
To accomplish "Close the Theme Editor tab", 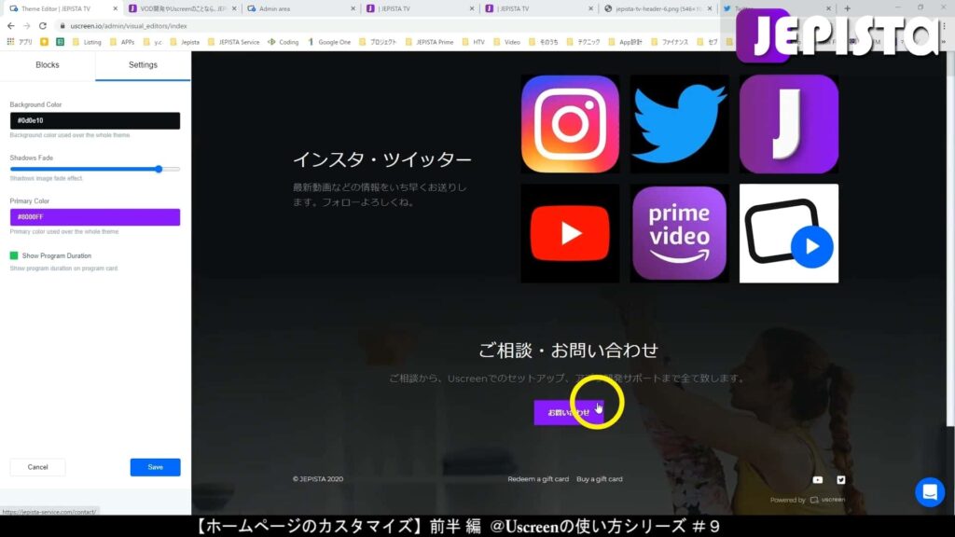I will click(115, 8).
